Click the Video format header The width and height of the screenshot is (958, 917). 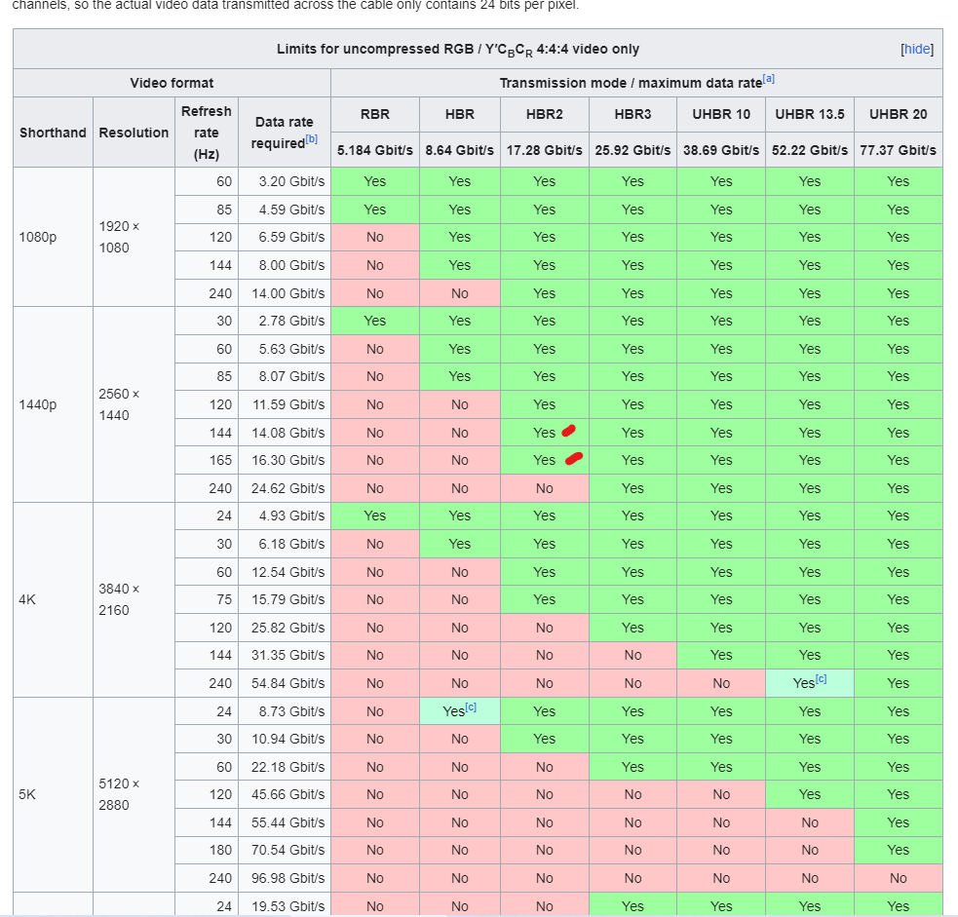pyautogui.click(x=172, y=83)
